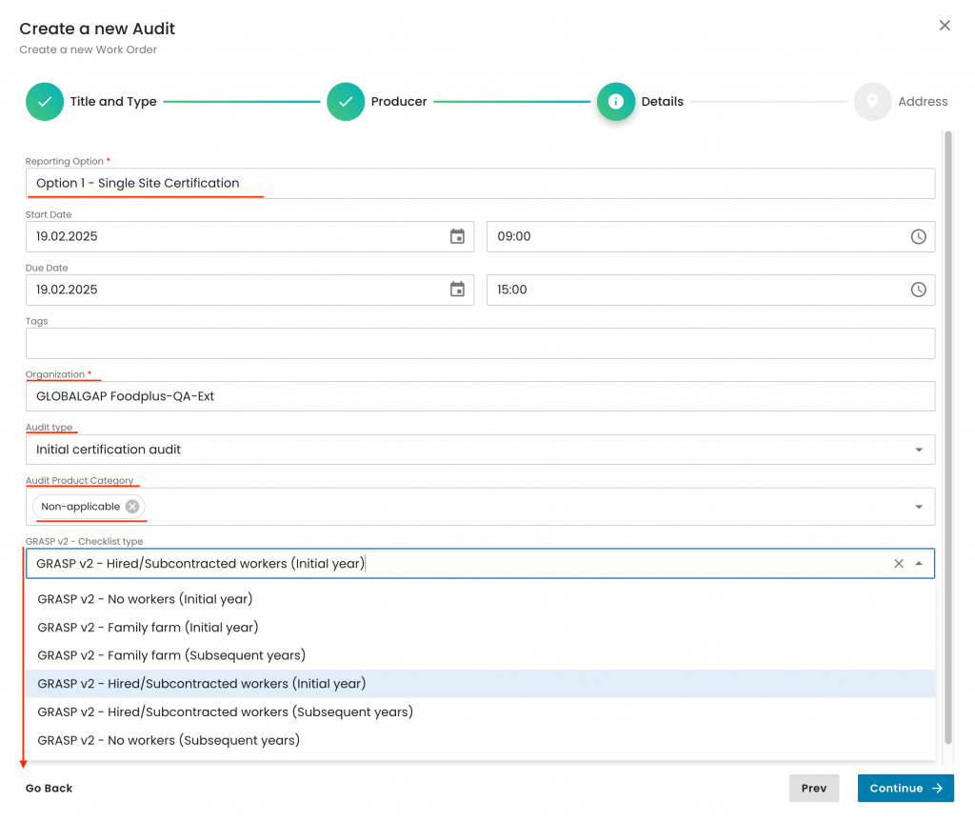Open the Due Date calendar picker
The width and height of the screenshot is (975, 822).
point(457,290)
